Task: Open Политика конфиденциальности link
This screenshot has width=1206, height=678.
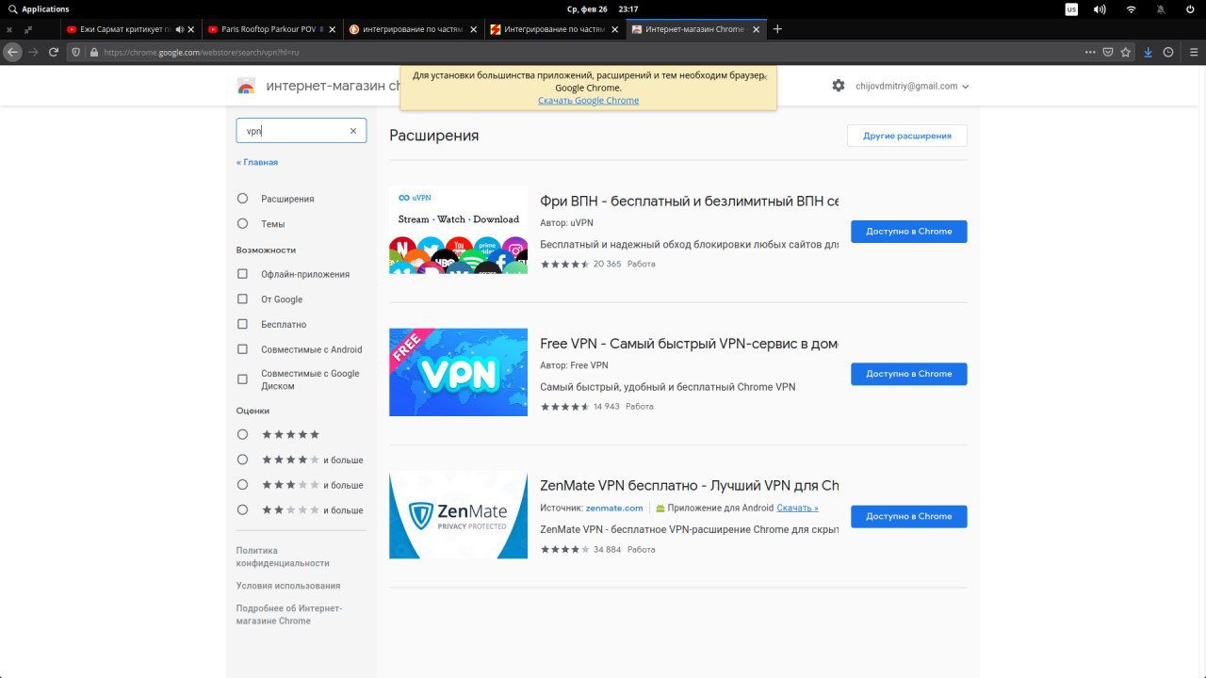Action: (x=283, y=557)
